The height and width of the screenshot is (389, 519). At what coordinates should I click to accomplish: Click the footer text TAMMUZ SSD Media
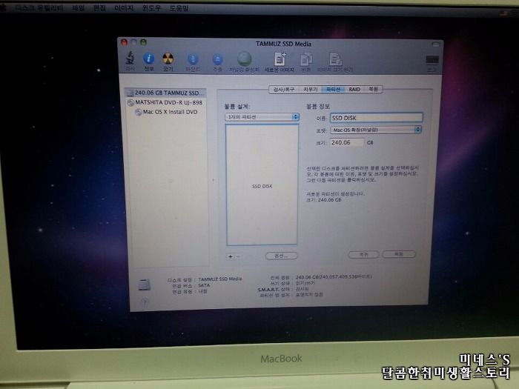pos(220,279)
